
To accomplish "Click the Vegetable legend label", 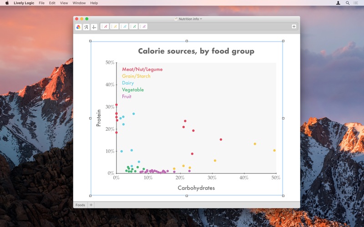I will point(133,89).
